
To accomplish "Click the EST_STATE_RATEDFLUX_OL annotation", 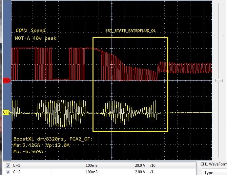I will pos(131,31).
